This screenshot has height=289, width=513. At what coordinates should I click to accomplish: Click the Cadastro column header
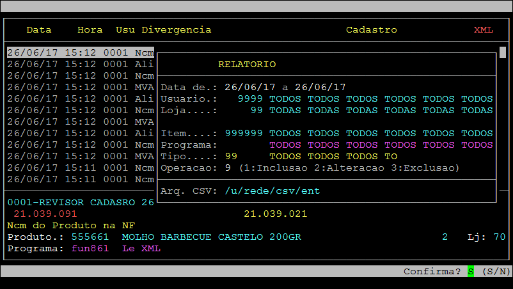[x=371, y=30]
